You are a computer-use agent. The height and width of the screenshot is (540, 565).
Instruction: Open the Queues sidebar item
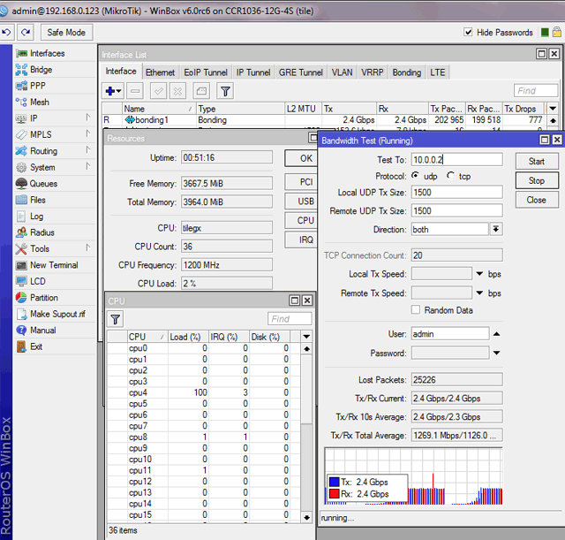(43, 184)
